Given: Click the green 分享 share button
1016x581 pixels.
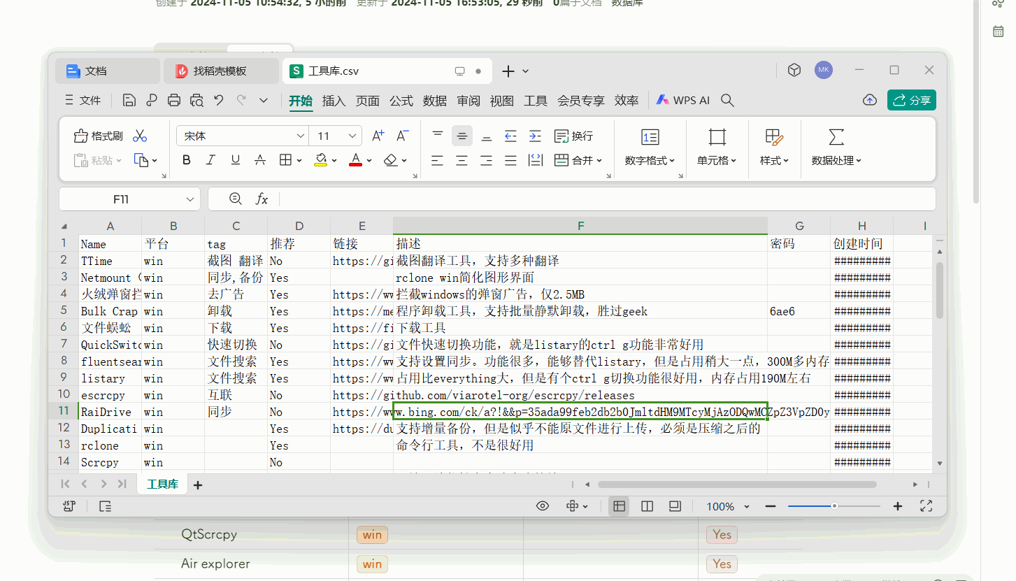Looking at the screenshot, I should click(912, 101).
